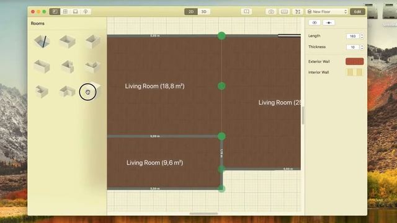Click the Rooms panel heading

37,24
